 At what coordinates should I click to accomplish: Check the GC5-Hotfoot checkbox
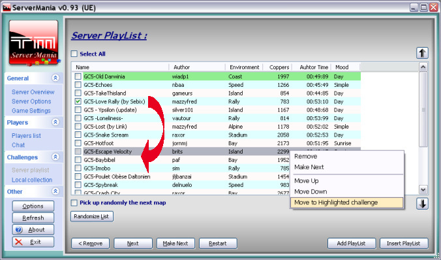point(78,143)
